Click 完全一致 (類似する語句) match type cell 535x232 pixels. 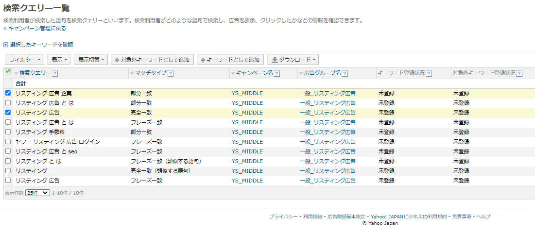pyautogui.click(x=160, y=171)
